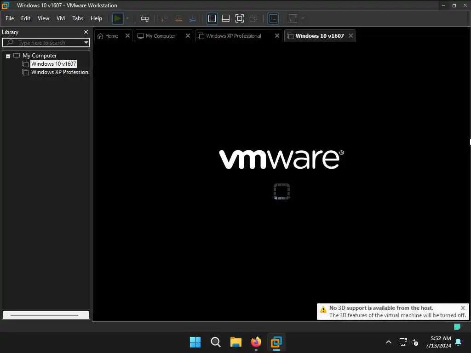
Task: Close the Windows XP Professional tab
Action: pos(277,36)
